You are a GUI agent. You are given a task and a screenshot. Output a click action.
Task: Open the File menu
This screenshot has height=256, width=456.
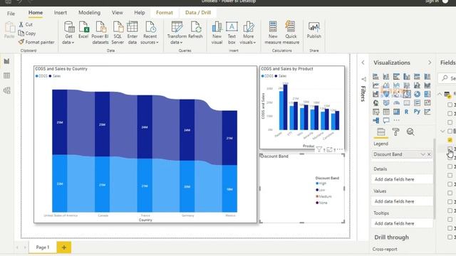(x=11, y=14)
